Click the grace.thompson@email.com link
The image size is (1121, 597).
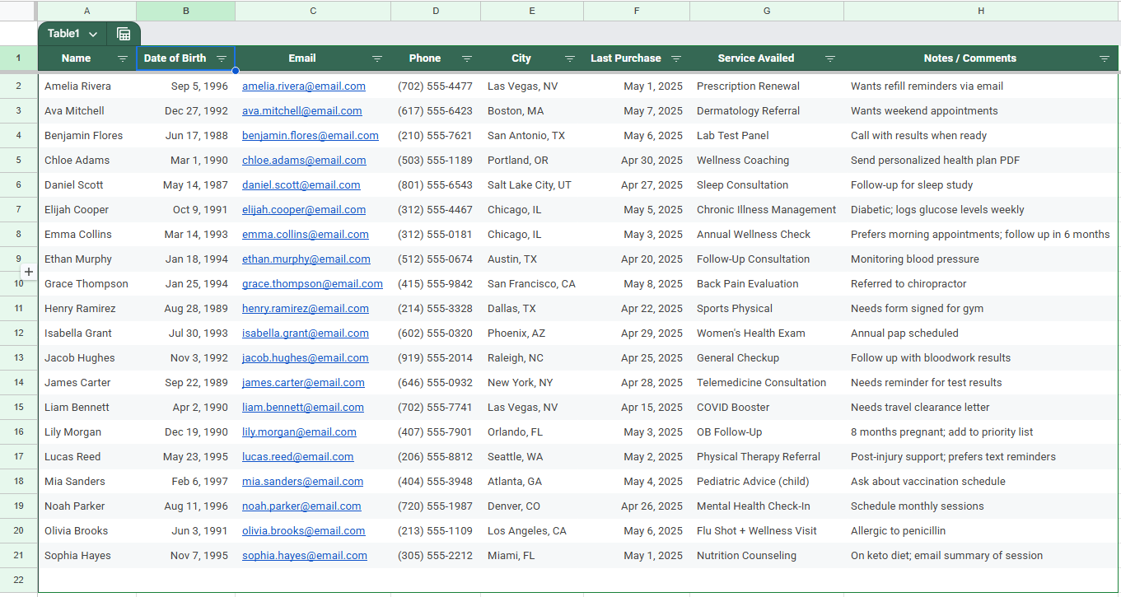click(x=312, y=284)
